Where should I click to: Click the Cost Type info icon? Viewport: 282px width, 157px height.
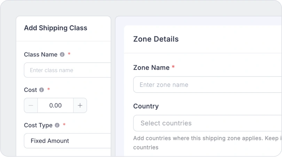point(57,125)
